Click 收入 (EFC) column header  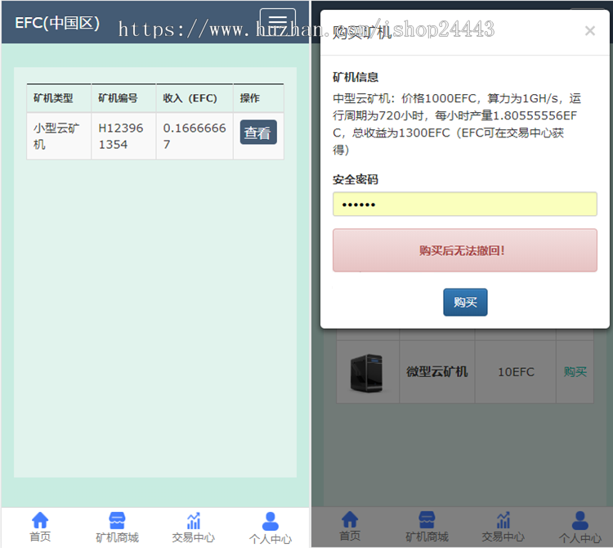[x=195, y=98]
